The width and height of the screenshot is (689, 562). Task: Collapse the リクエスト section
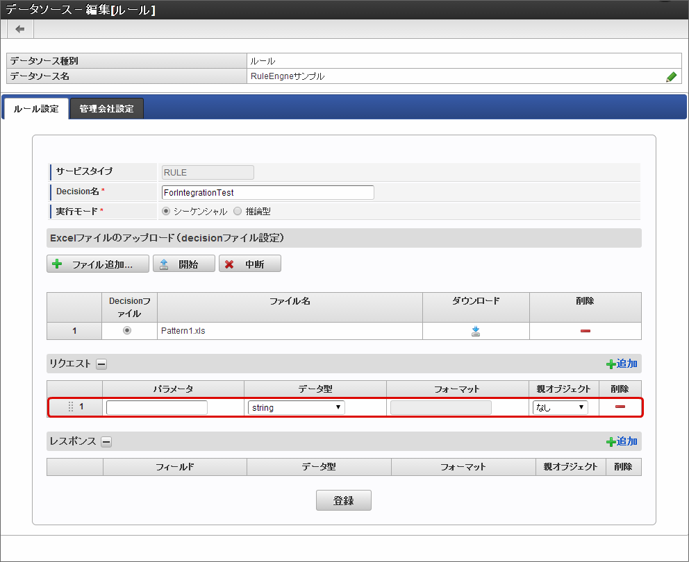click(x=101, y=364)
